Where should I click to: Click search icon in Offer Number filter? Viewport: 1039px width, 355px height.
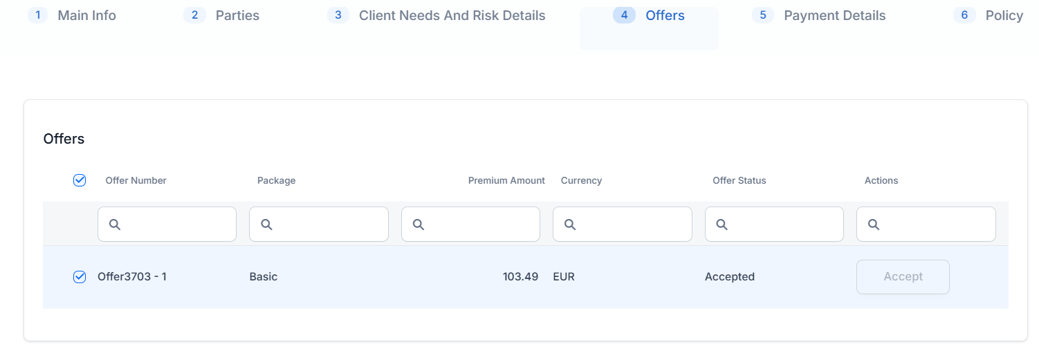click(x=115, y=224)
